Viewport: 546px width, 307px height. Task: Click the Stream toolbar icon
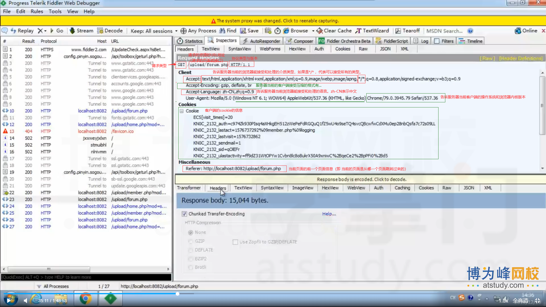click(x=72, y=31)
